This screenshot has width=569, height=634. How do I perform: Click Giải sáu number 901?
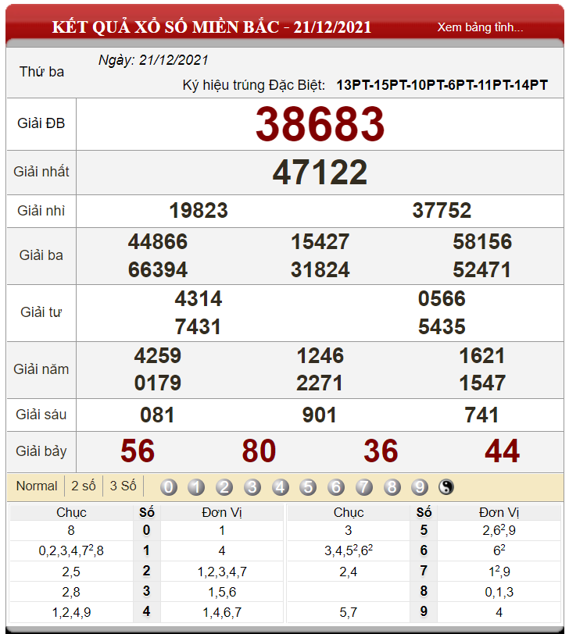point(320,415)
